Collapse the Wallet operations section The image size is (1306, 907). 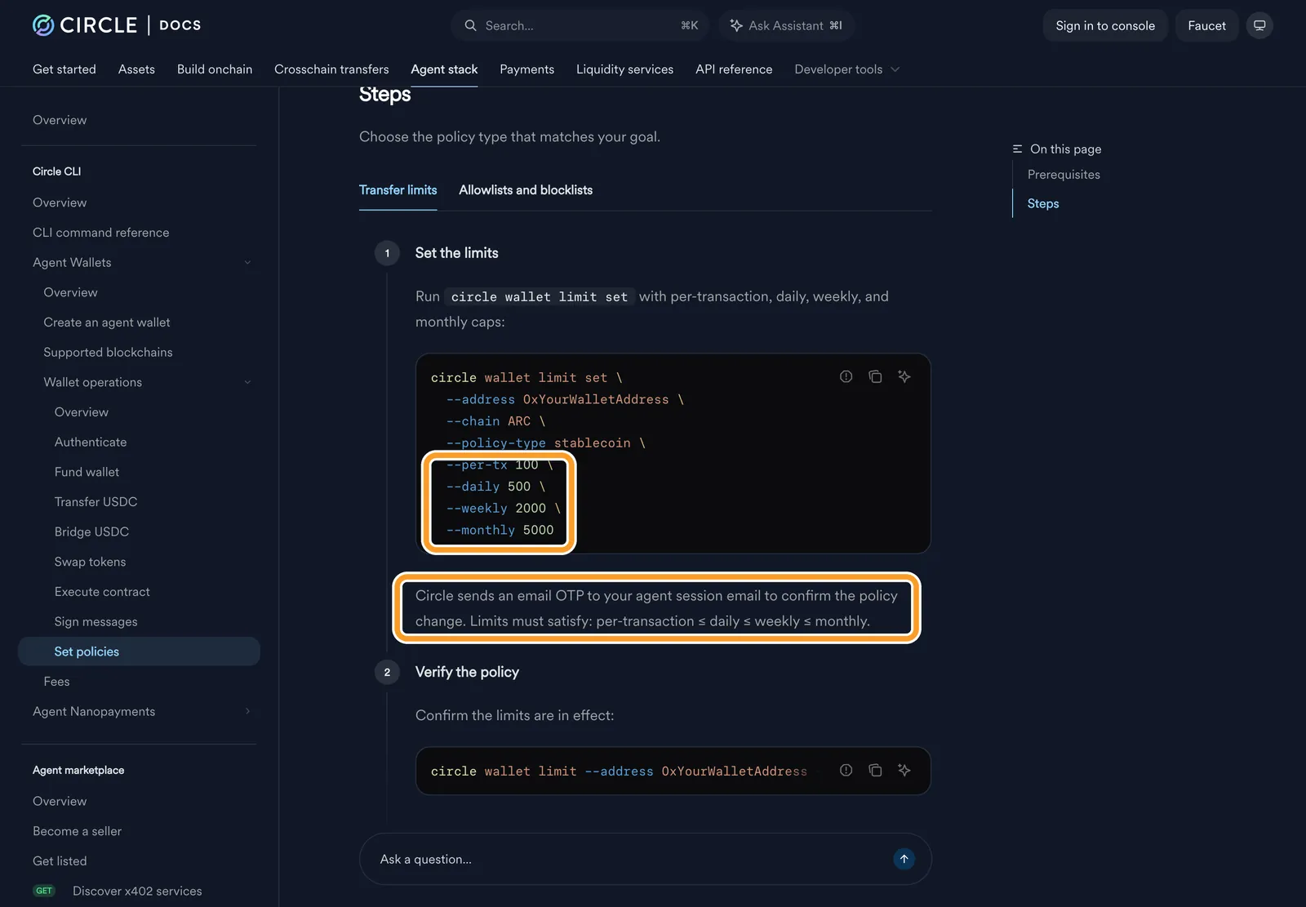[247, 382]
